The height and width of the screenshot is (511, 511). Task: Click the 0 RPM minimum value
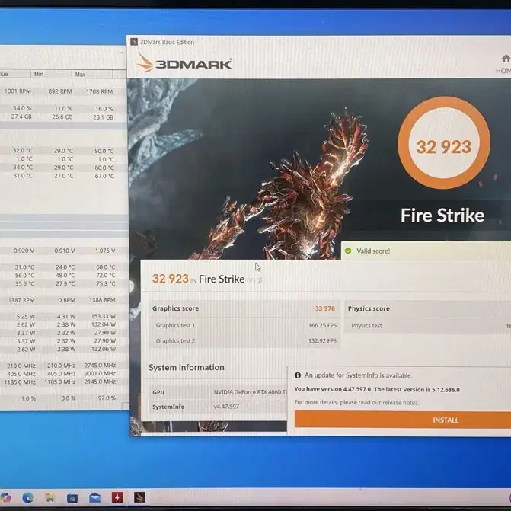pyautogui.click(x=68, y=300)
